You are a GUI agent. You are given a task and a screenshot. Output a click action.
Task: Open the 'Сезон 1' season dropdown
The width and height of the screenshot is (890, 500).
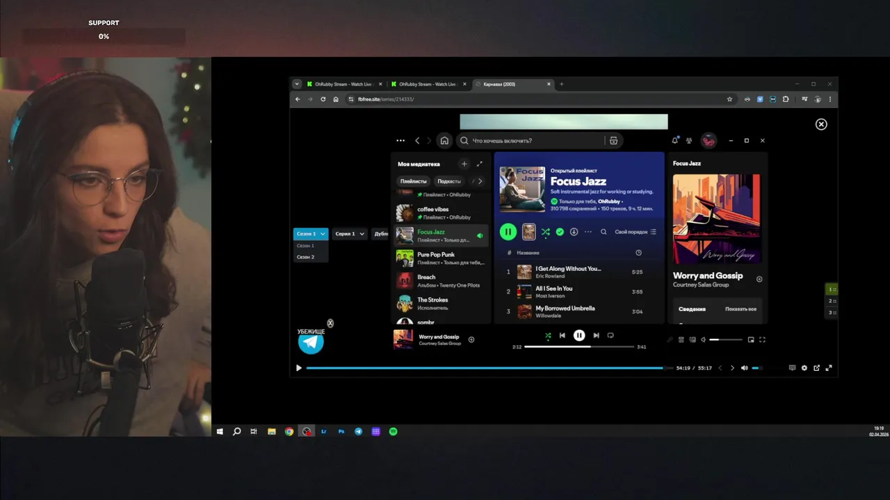click(x=311, y=234)
